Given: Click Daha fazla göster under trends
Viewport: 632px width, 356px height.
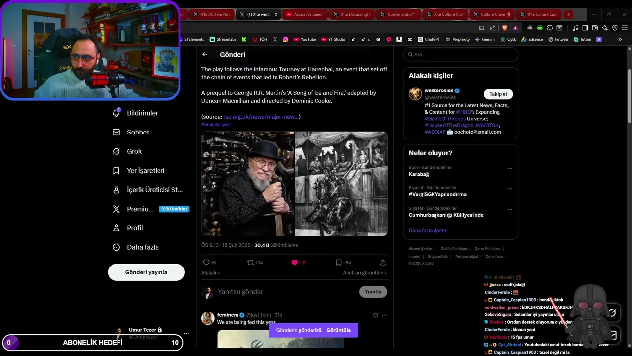Looking at the screenshot, I should 429,231.
